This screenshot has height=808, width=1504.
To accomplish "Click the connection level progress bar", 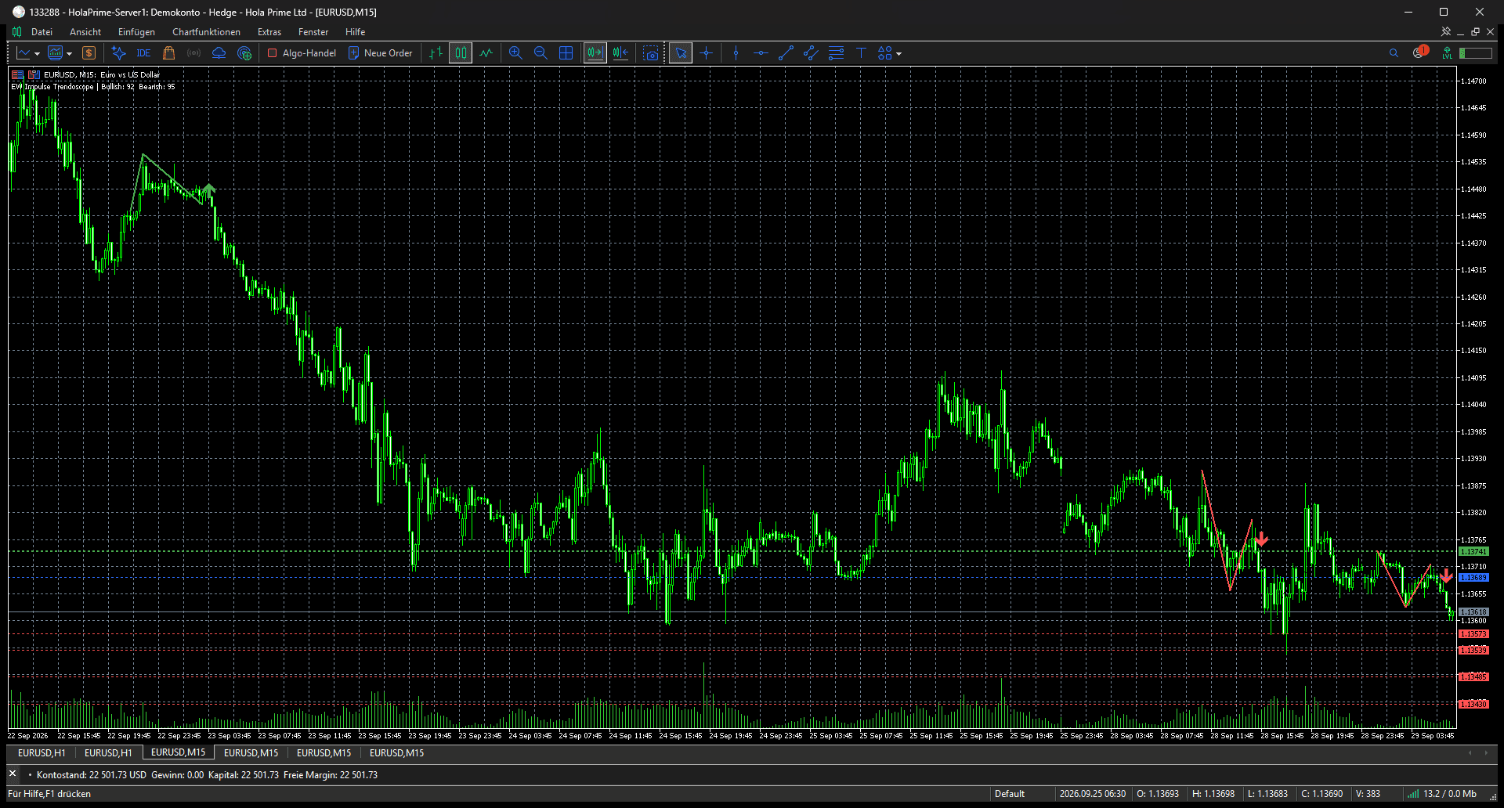I will [x=1475, y=53].
